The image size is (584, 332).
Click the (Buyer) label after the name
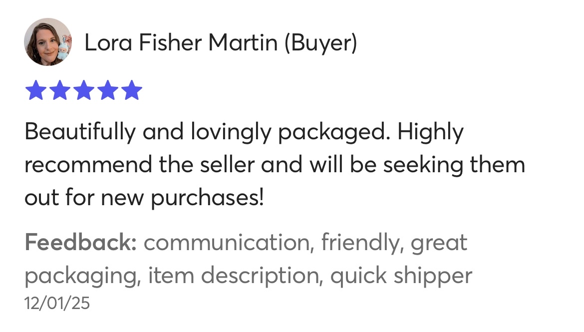click(320, 43)
